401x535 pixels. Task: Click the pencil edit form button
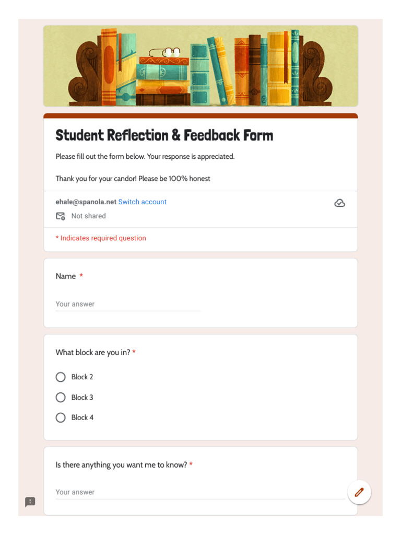point(359,492)
